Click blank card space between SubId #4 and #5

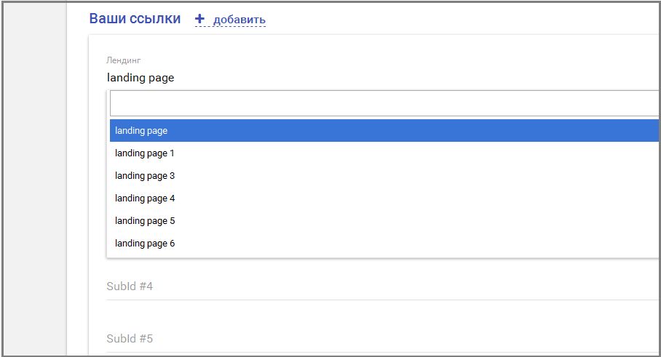382,313
